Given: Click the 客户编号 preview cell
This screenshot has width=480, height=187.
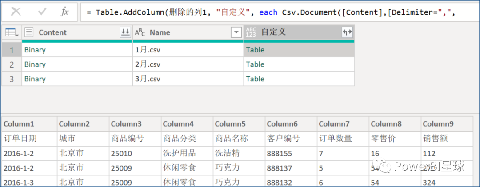Looking at the screenshot, I should point(291,139).
